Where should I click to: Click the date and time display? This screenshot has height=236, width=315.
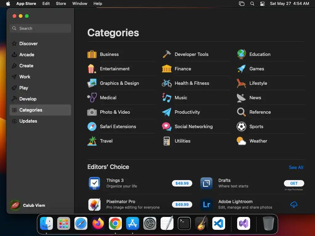(x=289, y=4)
